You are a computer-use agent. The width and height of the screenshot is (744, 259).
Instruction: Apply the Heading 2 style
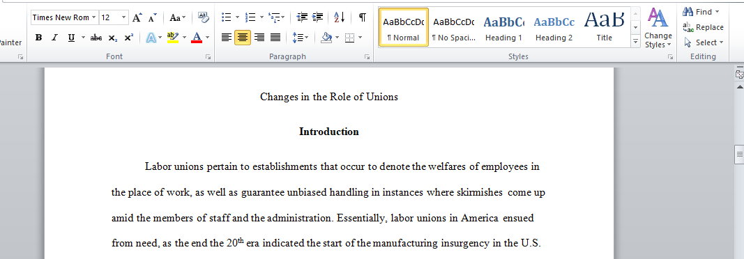pos(554,27)
